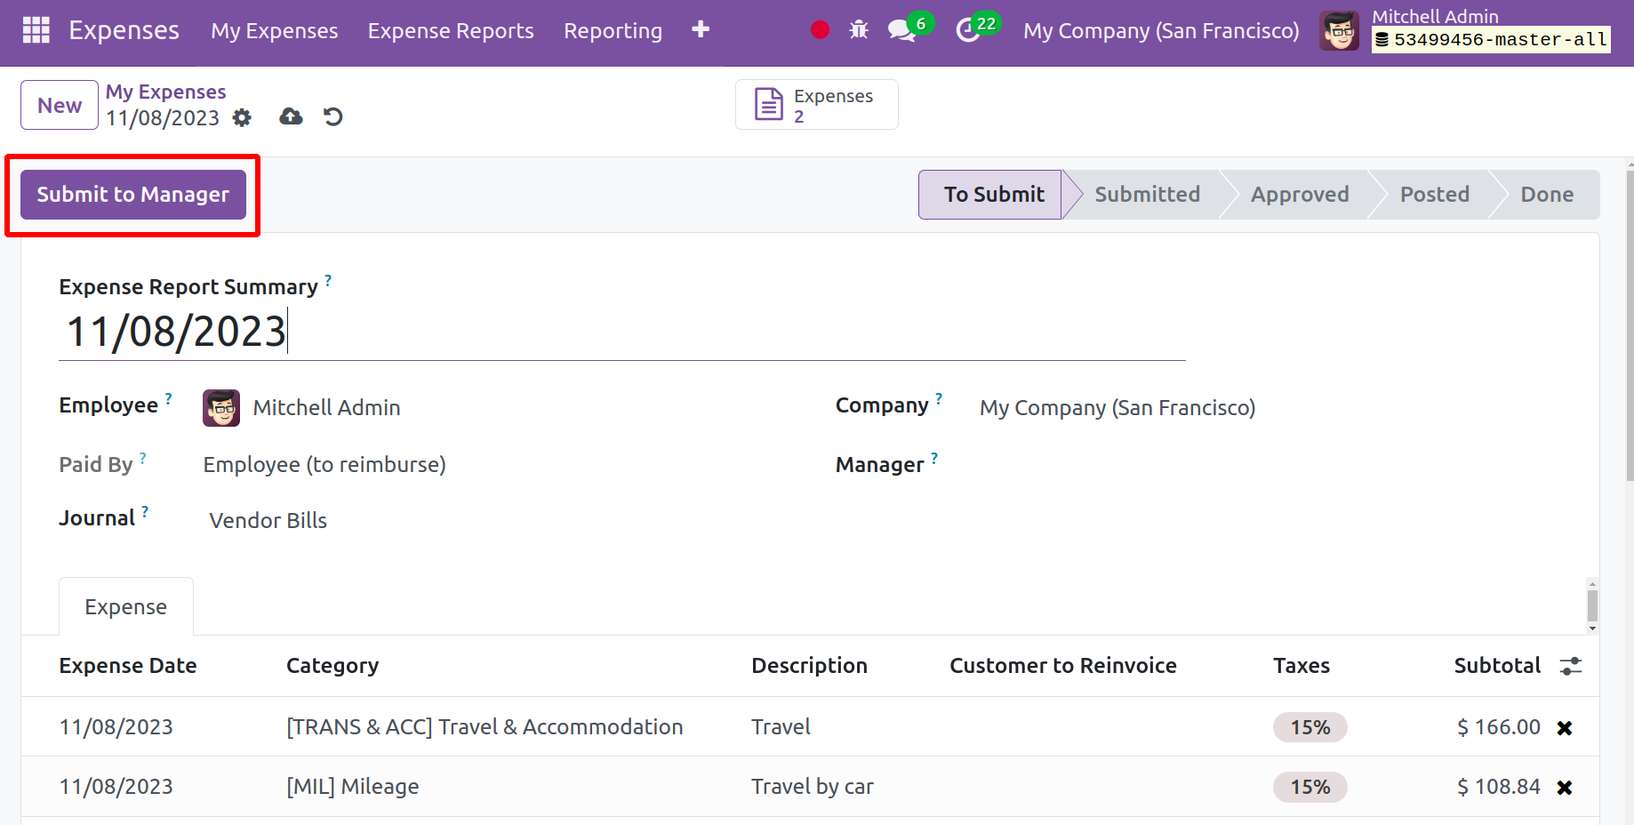Click the Taxes column header
This screenshot has height=825, width=1634.
point(1302,666)
